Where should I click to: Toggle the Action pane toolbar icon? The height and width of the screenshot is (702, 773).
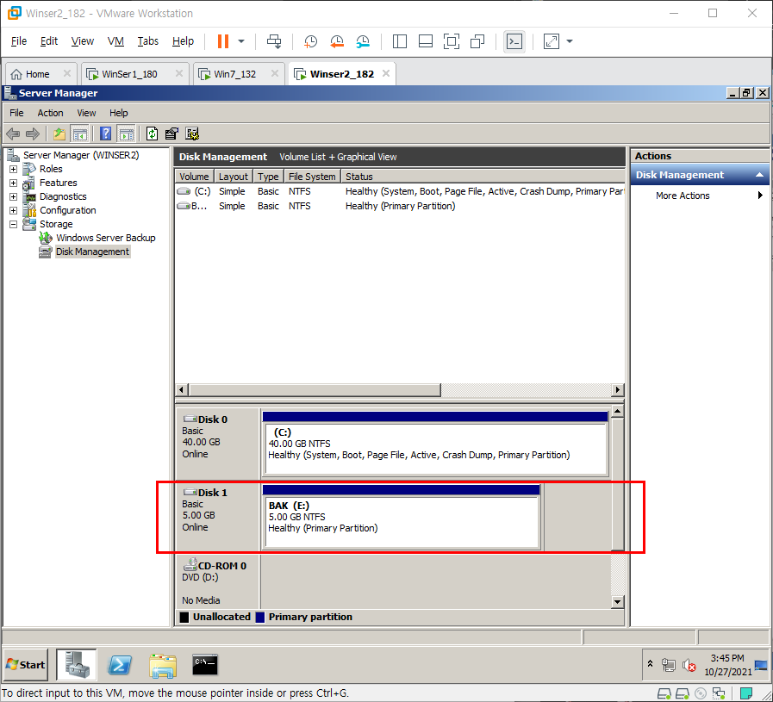126,134
